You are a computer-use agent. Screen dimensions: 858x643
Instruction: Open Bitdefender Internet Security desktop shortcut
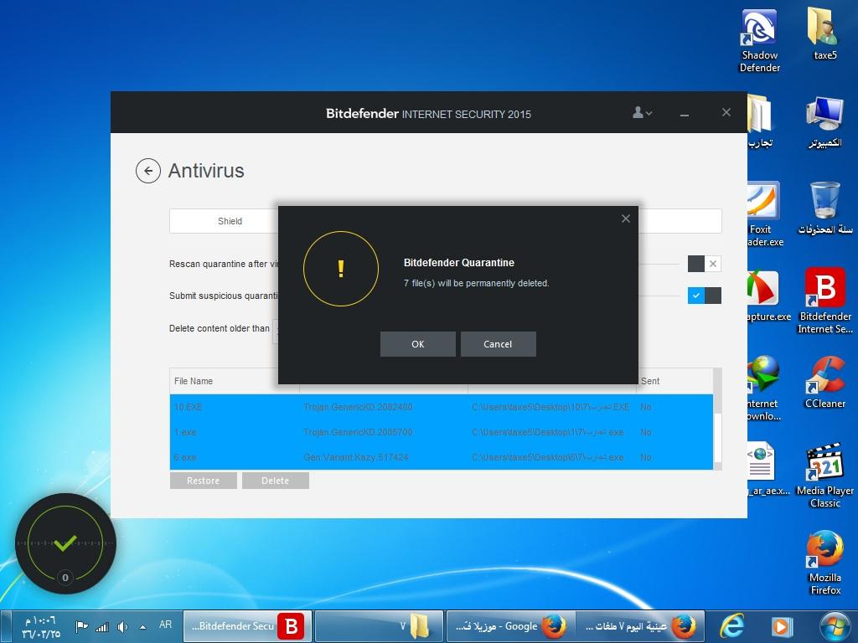point(824,301)
